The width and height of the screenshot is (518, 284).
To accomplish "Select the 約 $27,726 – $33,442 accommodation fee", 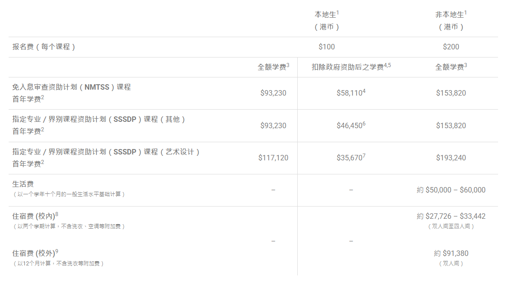I will [451, 216].
